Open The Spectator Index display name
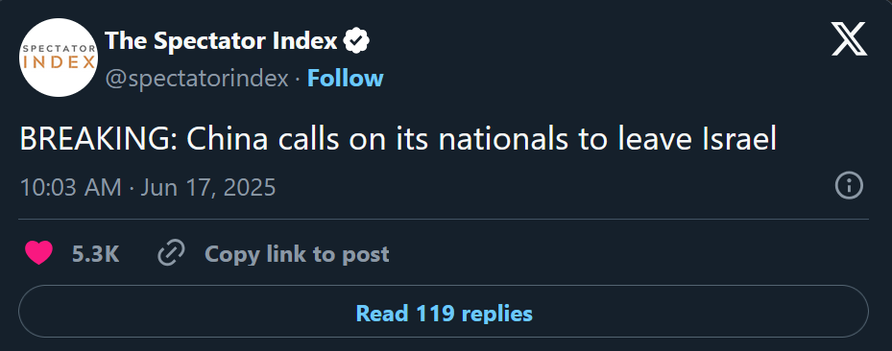The height and width of the screenshot is (351, 892). point(221,41)
